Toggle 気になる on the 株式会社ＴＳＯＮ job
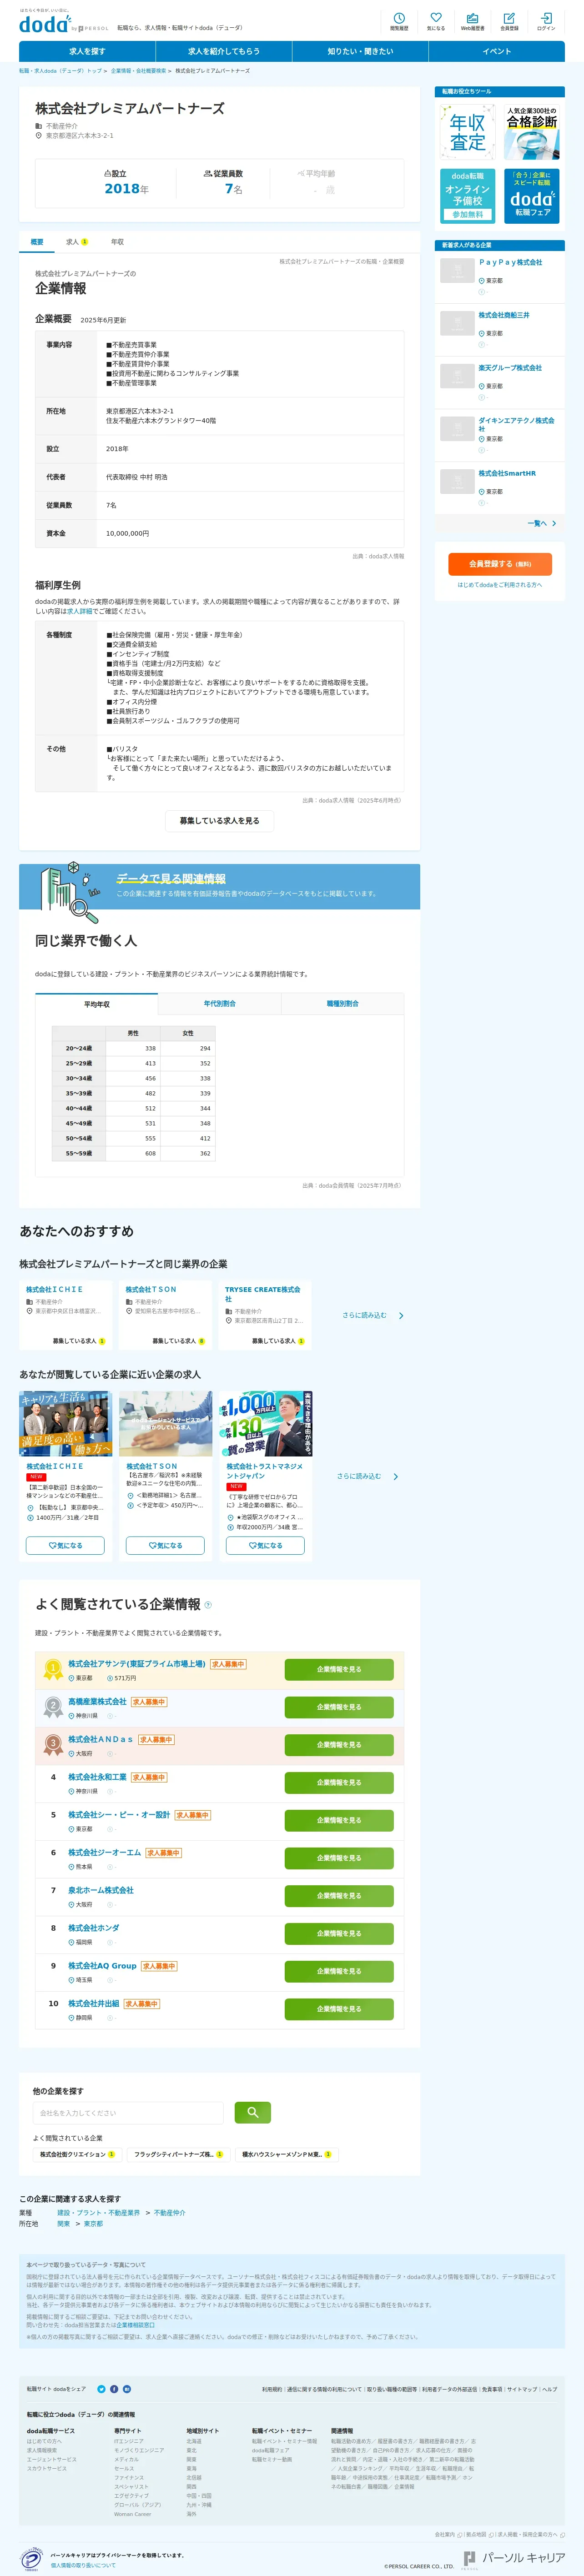584x2576 pixels. pyautogui.click(x=165, y=1545)
